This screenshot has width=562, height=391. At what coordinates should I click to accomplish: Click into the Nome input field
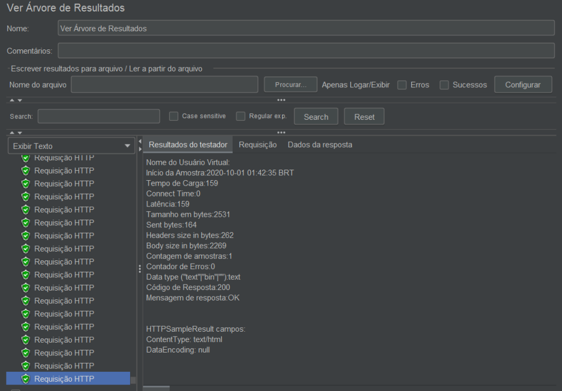pyautogui.click(x=306, y=29)
